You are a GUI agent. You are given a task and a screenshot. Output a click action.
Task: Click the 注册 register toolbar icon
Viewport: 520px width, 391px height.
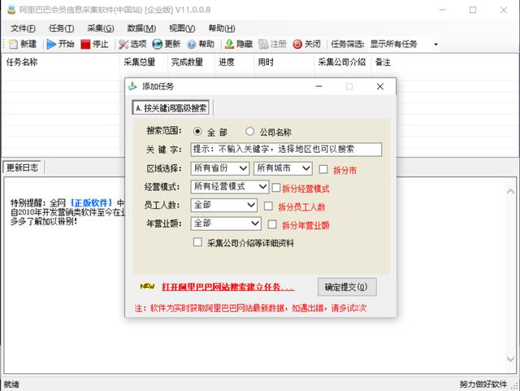(x=263, y=44)
